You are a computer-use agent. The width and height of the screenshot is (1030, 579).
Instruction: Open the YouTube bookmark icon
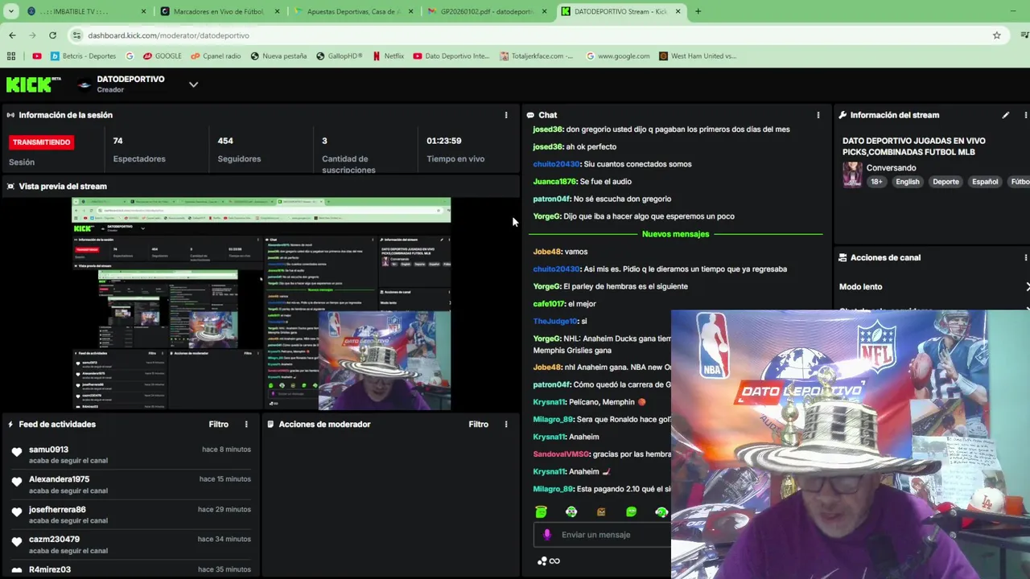(37, 56)
